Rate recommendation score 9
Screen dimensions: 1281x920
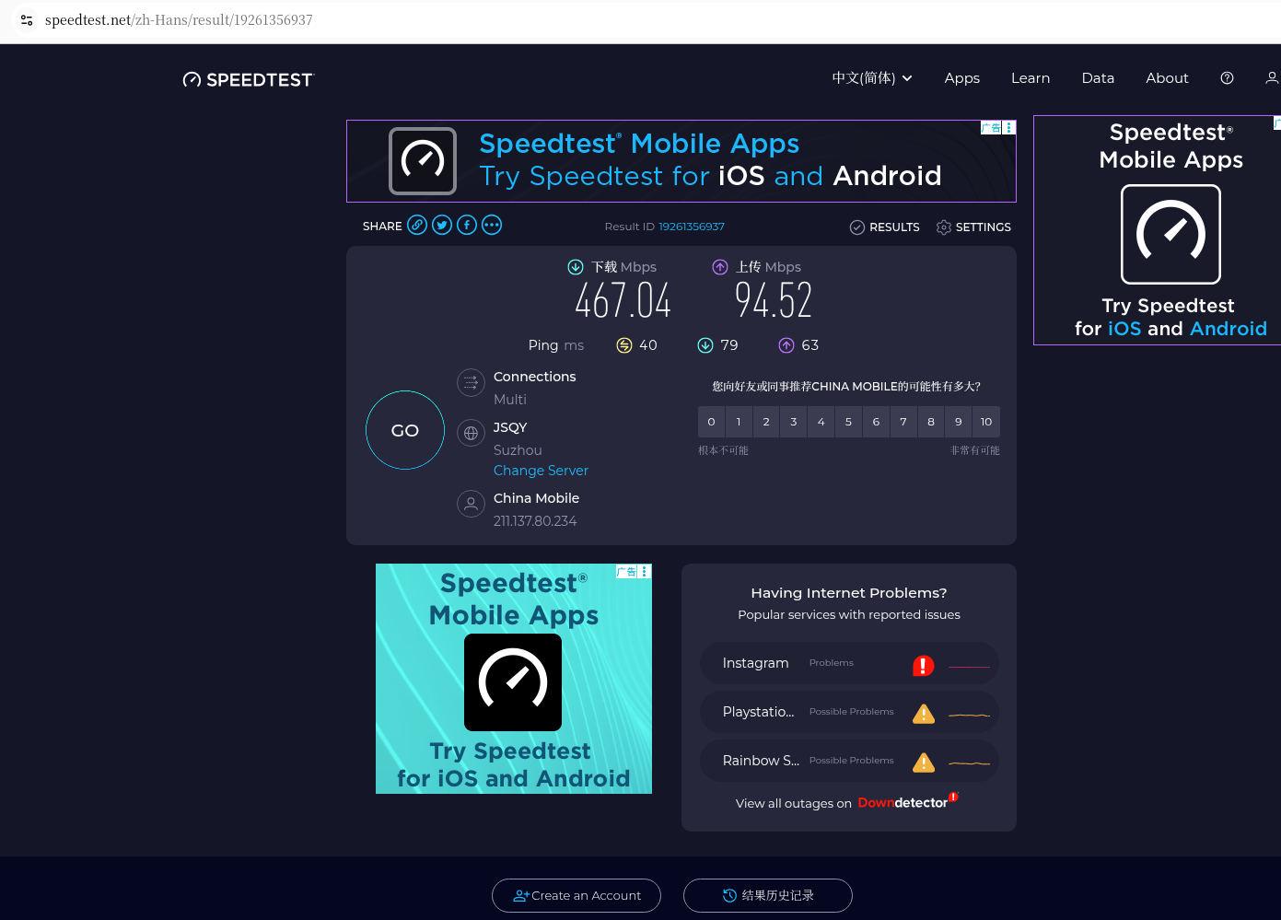pyautogui.click(x=959, y=422)
